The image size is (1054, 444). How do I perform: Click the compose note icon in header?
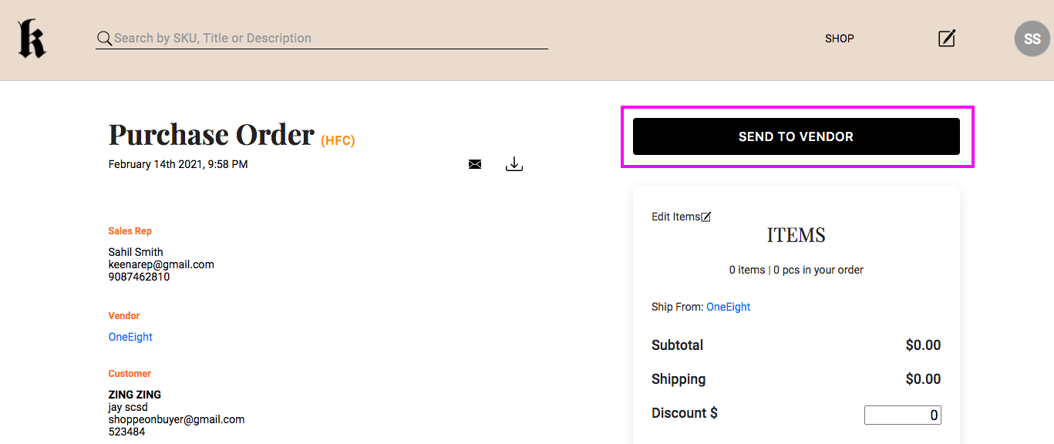(x=946, y=39)
